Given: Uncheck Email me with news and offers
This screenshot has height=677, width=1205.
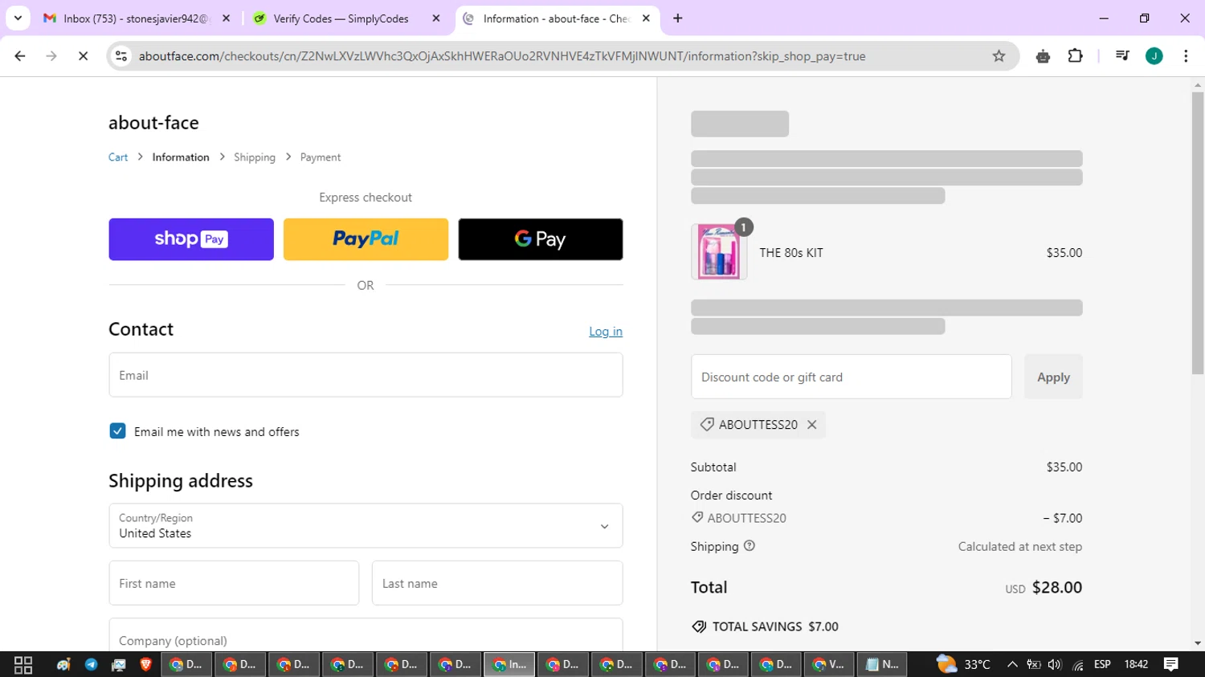Looking at the screenshot, I should click(x=117, y=431).
